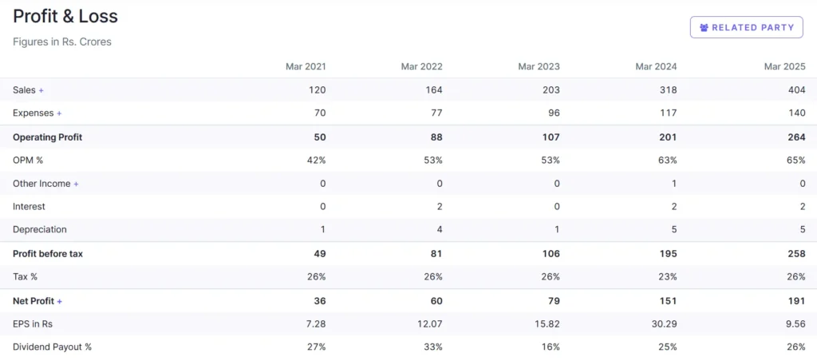817x361 pixels.
Task: Click the OPM % row label
Action: click(x=28, y=161)
